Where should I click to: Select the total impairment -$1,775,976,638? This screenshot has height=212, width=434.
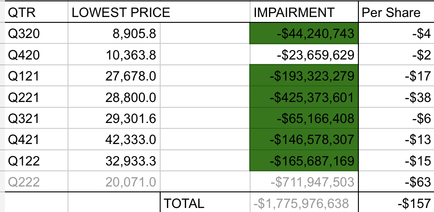pos(304,202)
